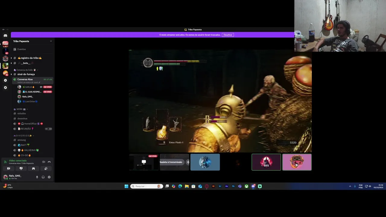Screen dimensions: 386x217
Task: Select the RAFA participant tile
Action: pyautogui.click(x=266, y=162)
